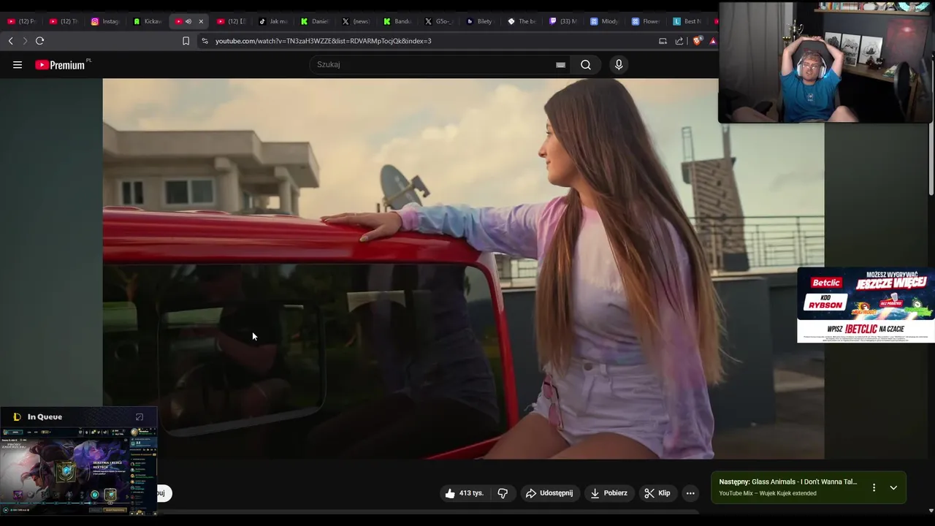Screen dimensions: 935x526
Task: Click the 'In Queue' overlay title
Action: click(45, 417)
